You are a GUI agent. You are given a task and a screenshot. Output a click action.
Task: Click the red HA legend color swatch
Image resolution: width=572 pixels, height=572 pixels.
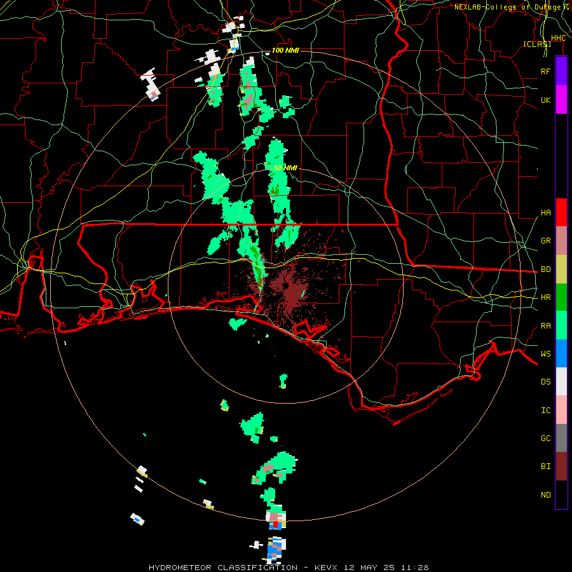(x=561, y=212)
